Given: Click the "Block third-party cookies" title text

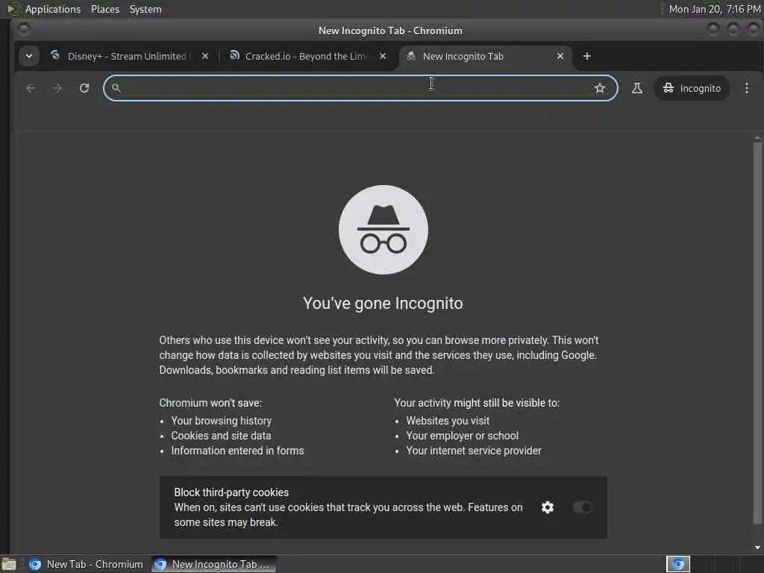Looking at the screenshot, I should [x=231, y=492].
